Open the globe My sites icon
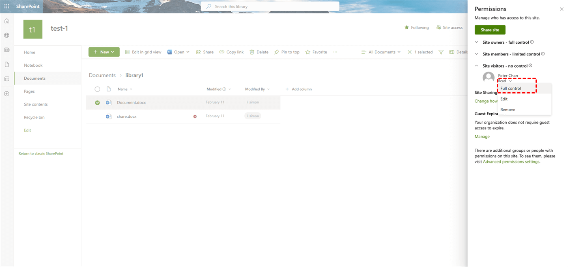The image size is (568, 267). click(x=6, y=35)
